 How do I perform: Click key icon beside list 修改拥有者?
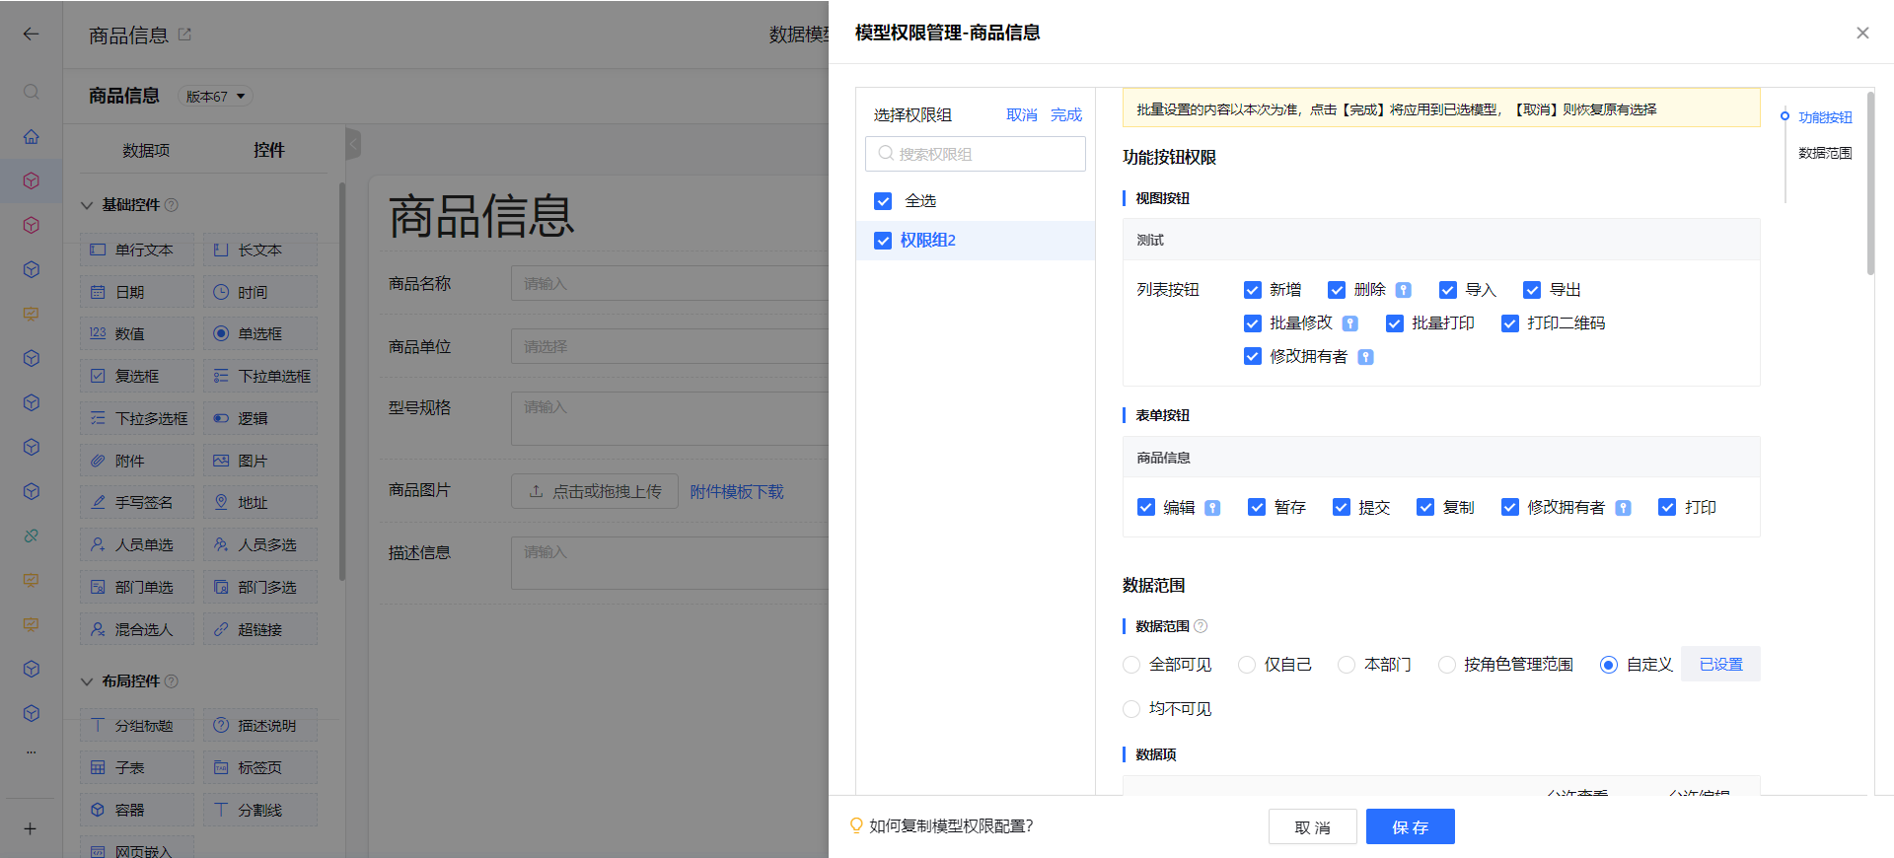click(1365, 357)
